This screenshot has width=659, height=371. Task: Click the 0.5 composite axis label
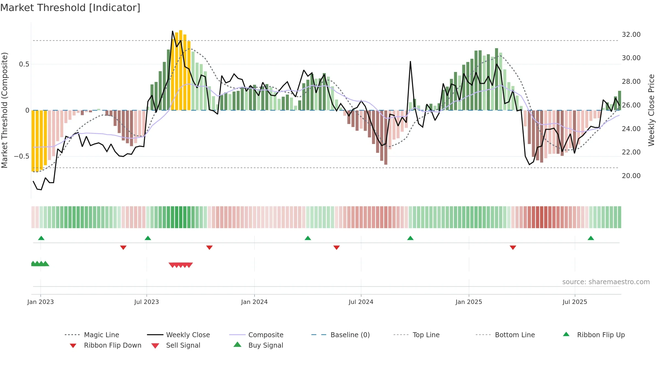point(24,64)
